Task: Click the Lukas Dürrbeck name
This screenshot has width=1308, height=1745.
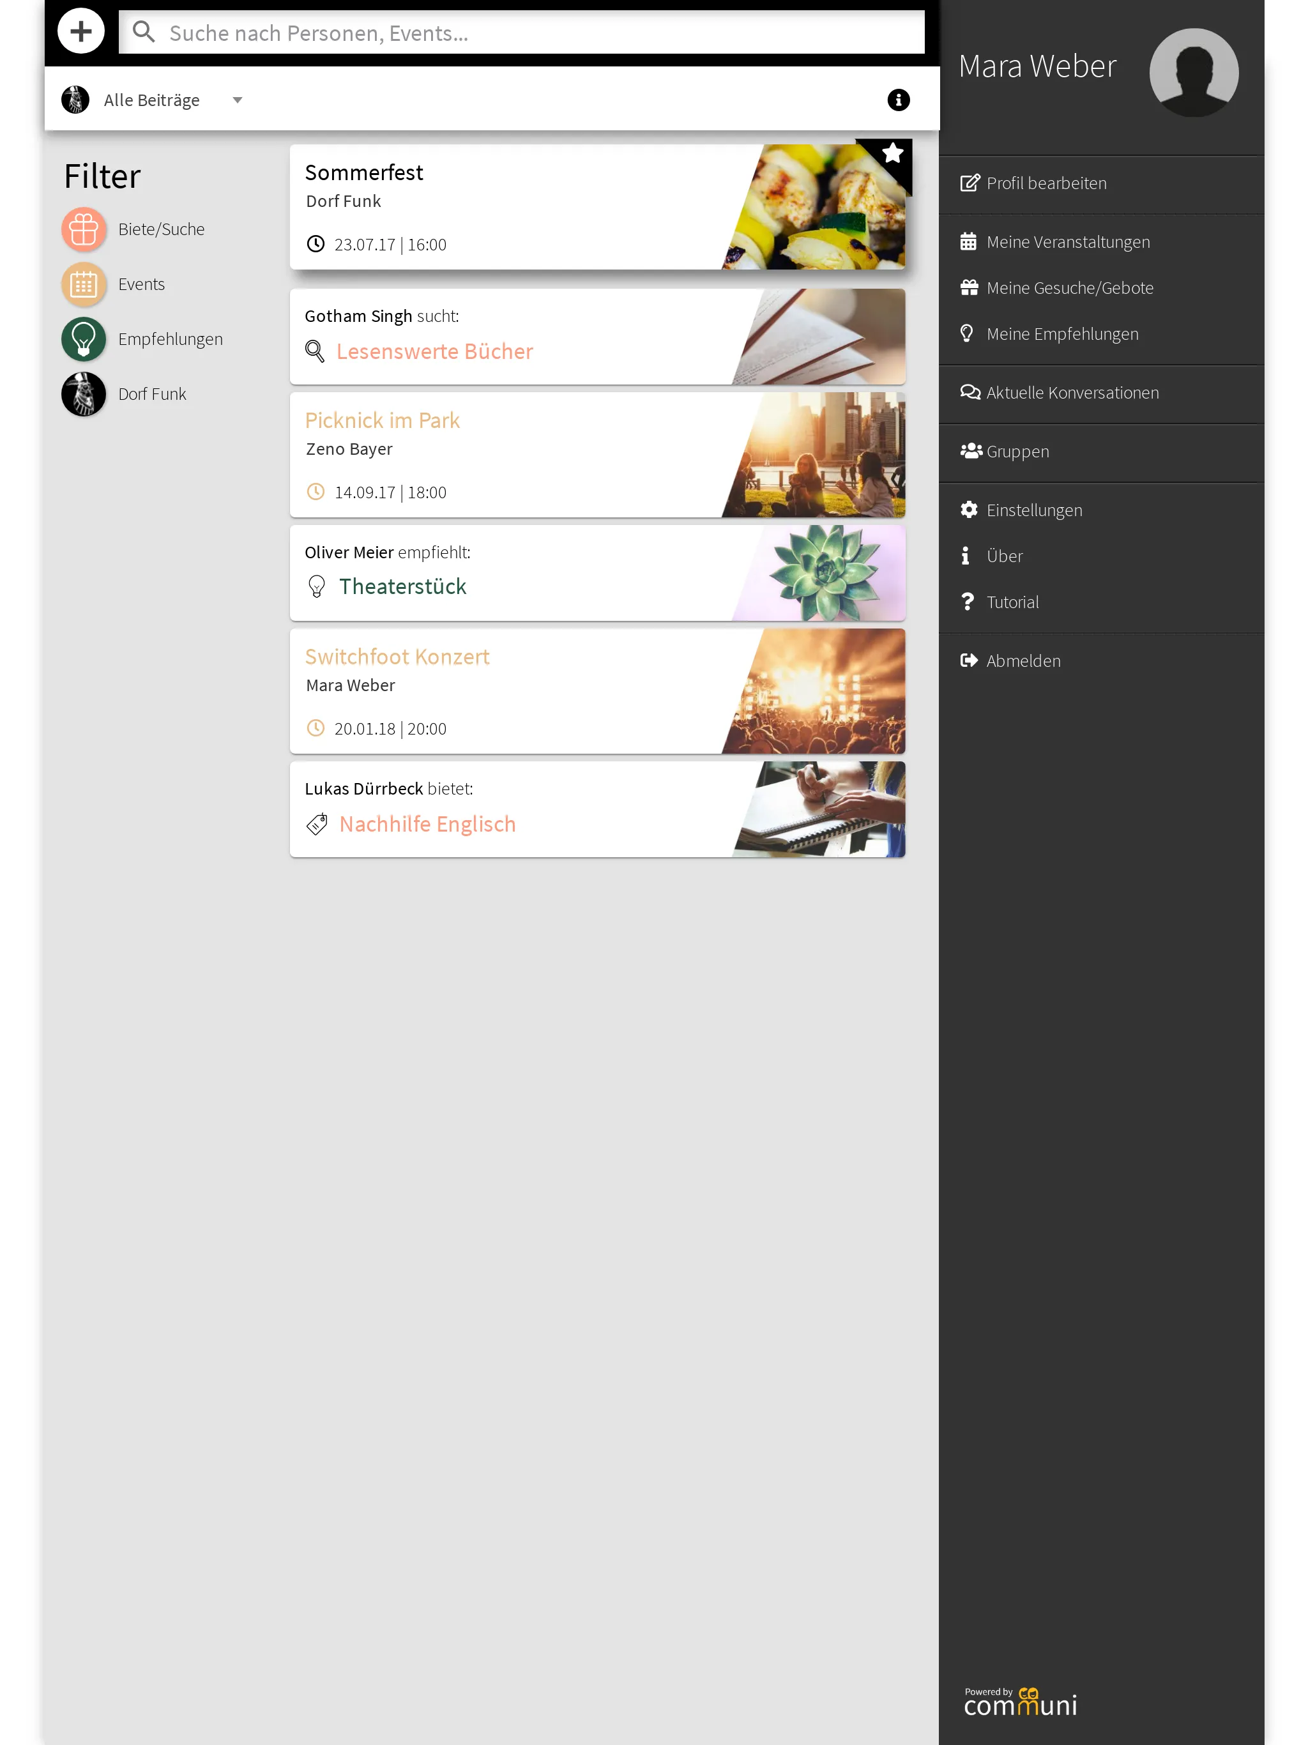Action: point(363,789)
